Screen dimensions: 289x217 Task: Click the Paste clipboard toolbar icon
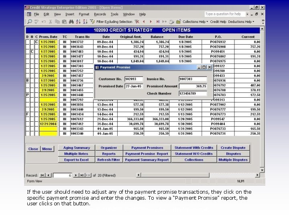[64, 22]
